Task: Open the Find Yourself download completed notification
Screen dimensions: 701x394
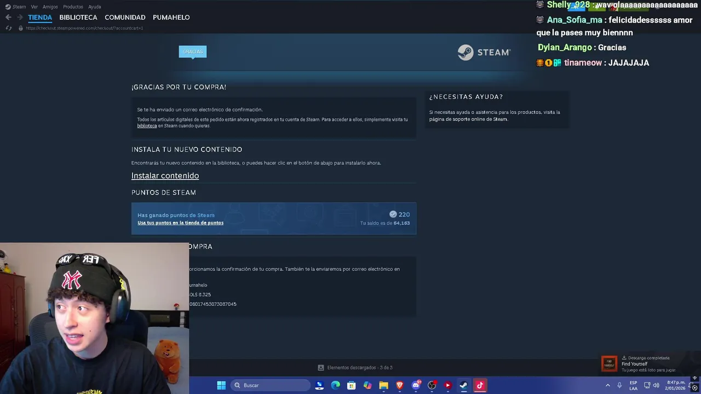Action: coord(648,363)
